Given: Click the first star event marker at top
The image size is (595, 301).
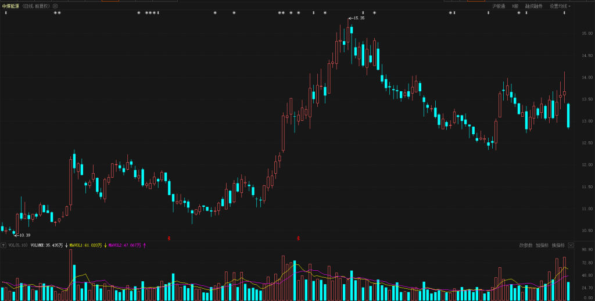Looking at the screenshot, I should coord(55,13).
